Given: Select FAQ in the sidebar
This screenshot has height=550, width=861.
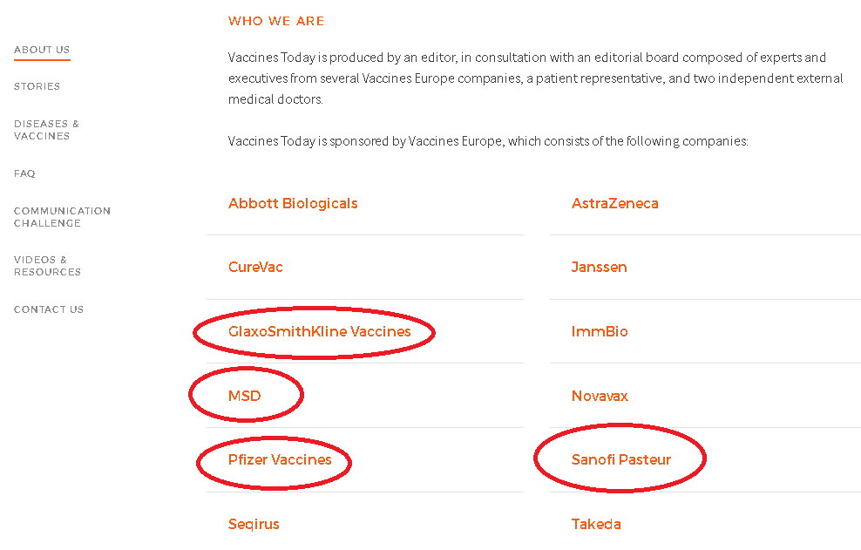Looking at the screenshot, I should (24, 173).
